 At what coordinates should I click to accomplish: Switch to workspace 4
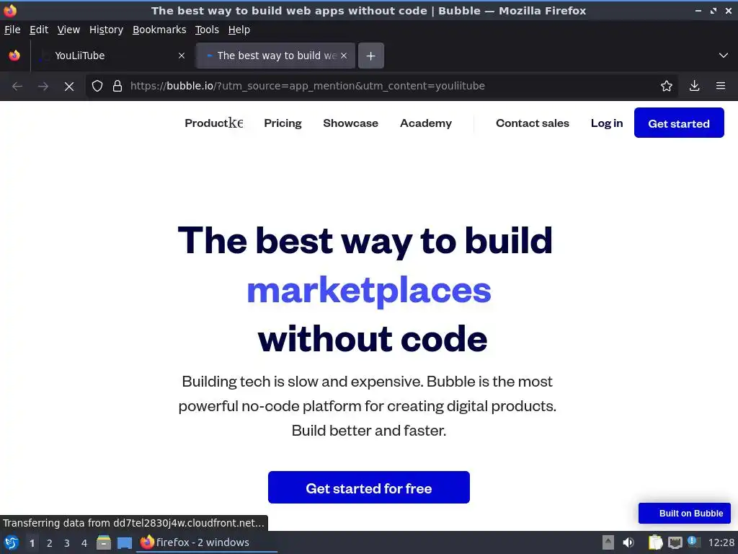pos(84,543)
